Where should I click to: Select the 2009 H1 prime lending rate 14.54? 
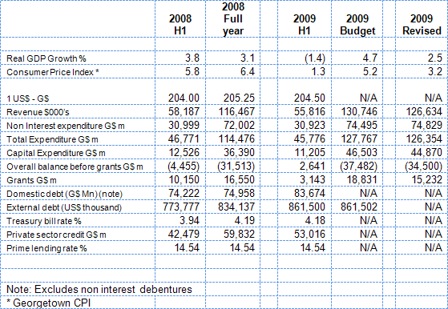tap(313, 247)
